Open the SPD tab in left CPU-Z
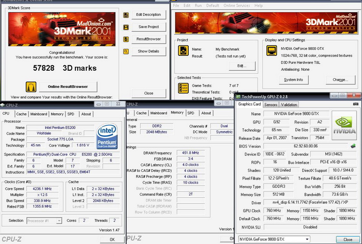This screenshot has width=362, height=244. coord(71,114)
